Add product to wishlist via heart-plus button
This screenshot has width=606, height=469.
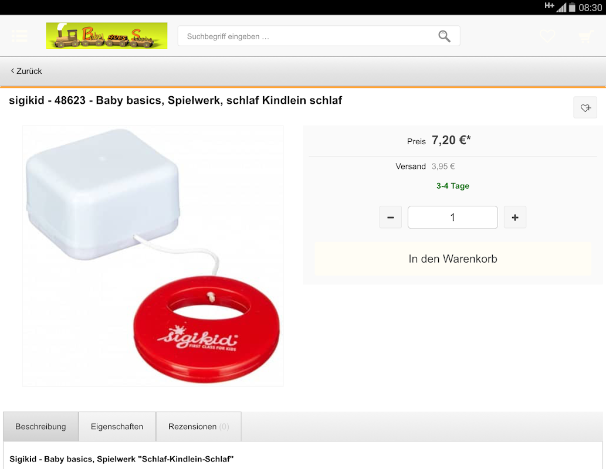(x=585, y=108)
